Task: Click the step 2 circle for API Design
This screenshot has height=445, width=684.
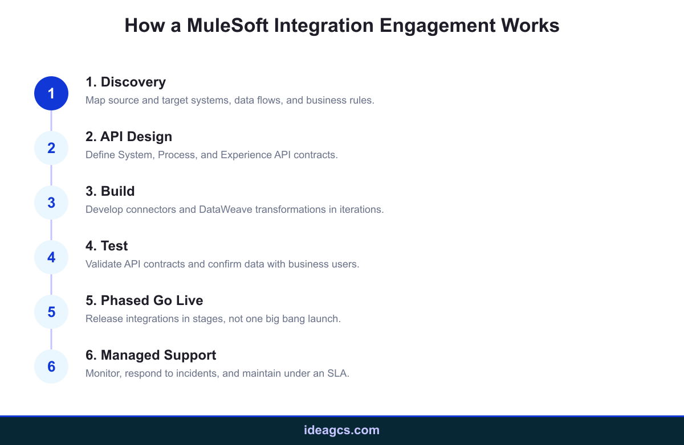Action: coord(51,148)
